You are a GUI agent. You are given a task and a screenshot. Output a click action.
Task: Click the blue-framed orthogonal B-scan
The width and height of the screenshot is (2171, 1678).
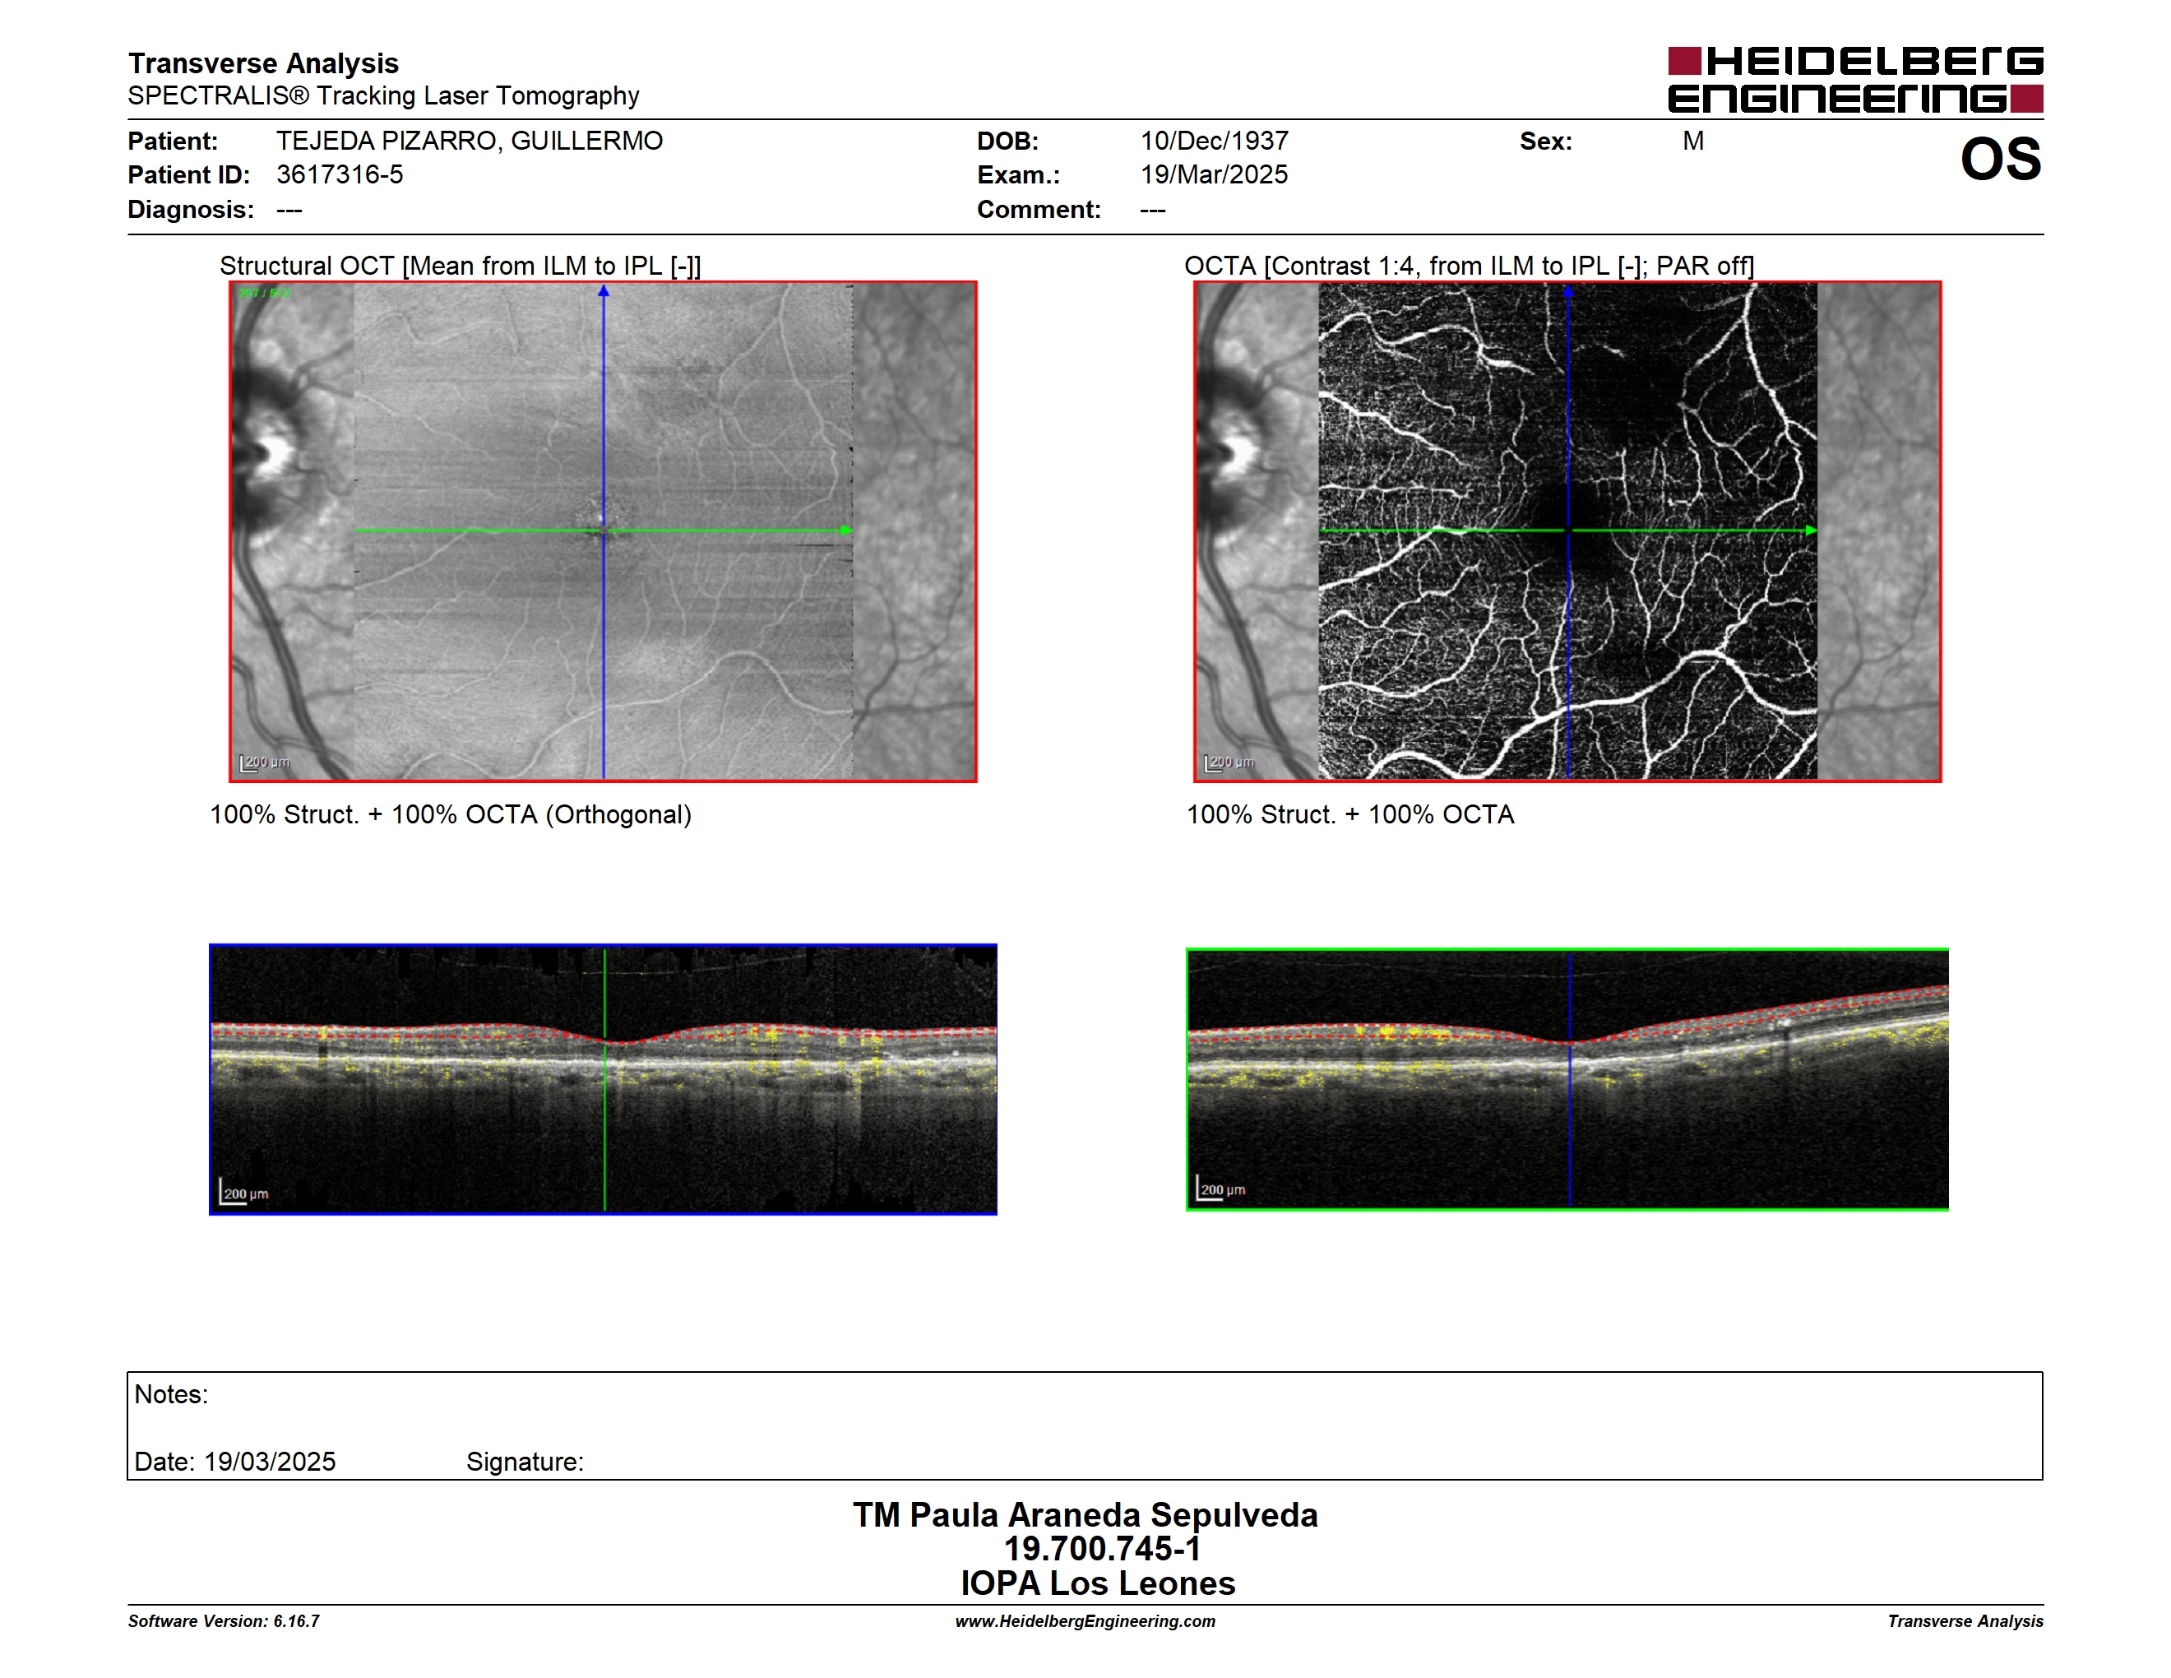click(x=603, y=1078)
